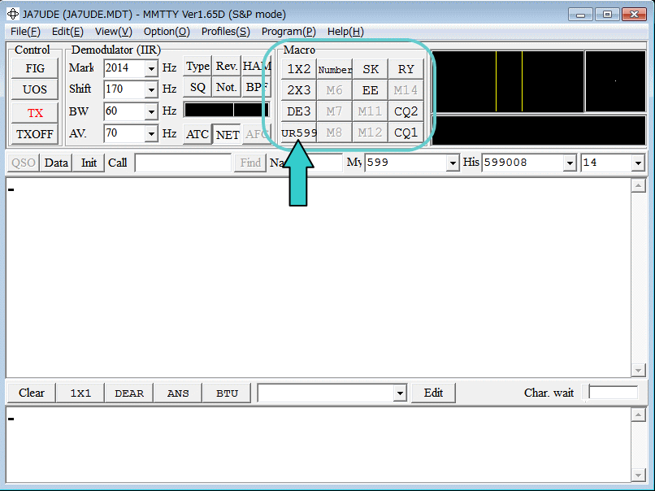Click transmit window scroll-up arrow
Screen dimensions: 655x491
click(x=638, y=415)
